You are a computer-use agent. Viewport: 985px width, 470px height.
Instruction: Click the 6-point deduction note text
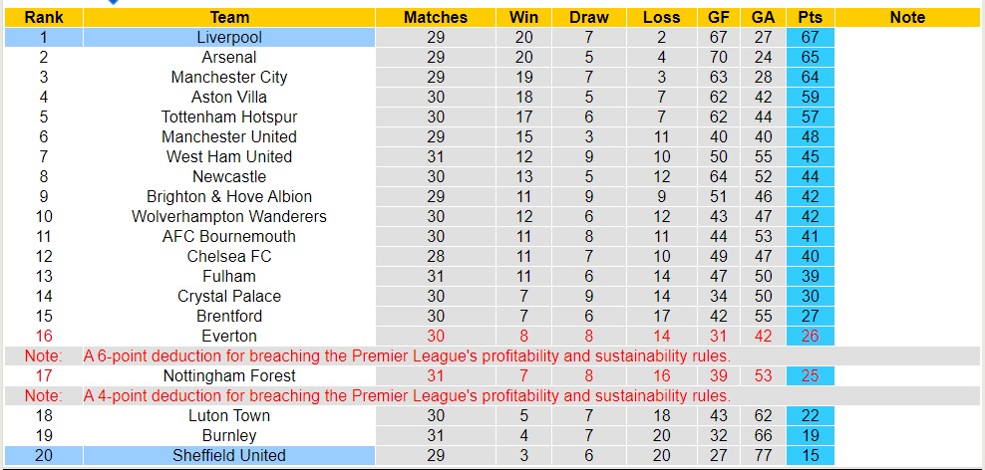[407, 355]
